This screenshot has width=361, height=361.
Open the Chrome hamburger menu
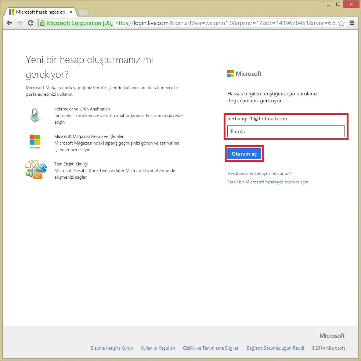[x=352, y=23]
